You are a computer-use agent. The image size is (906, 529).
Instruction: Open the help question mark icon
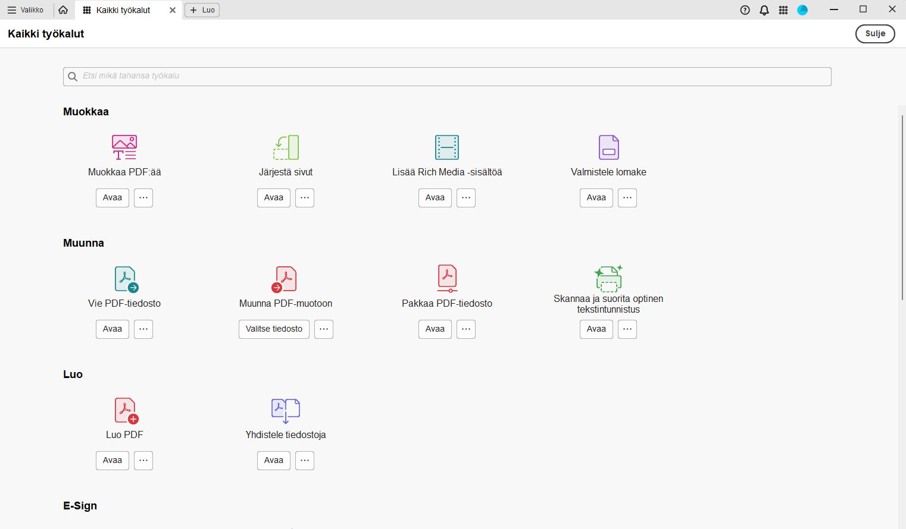click(x=745, y=10)
